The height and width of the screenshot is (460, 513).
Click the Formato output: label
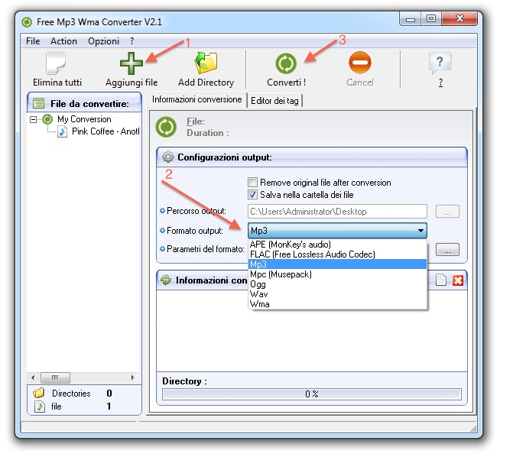[195, 231]
